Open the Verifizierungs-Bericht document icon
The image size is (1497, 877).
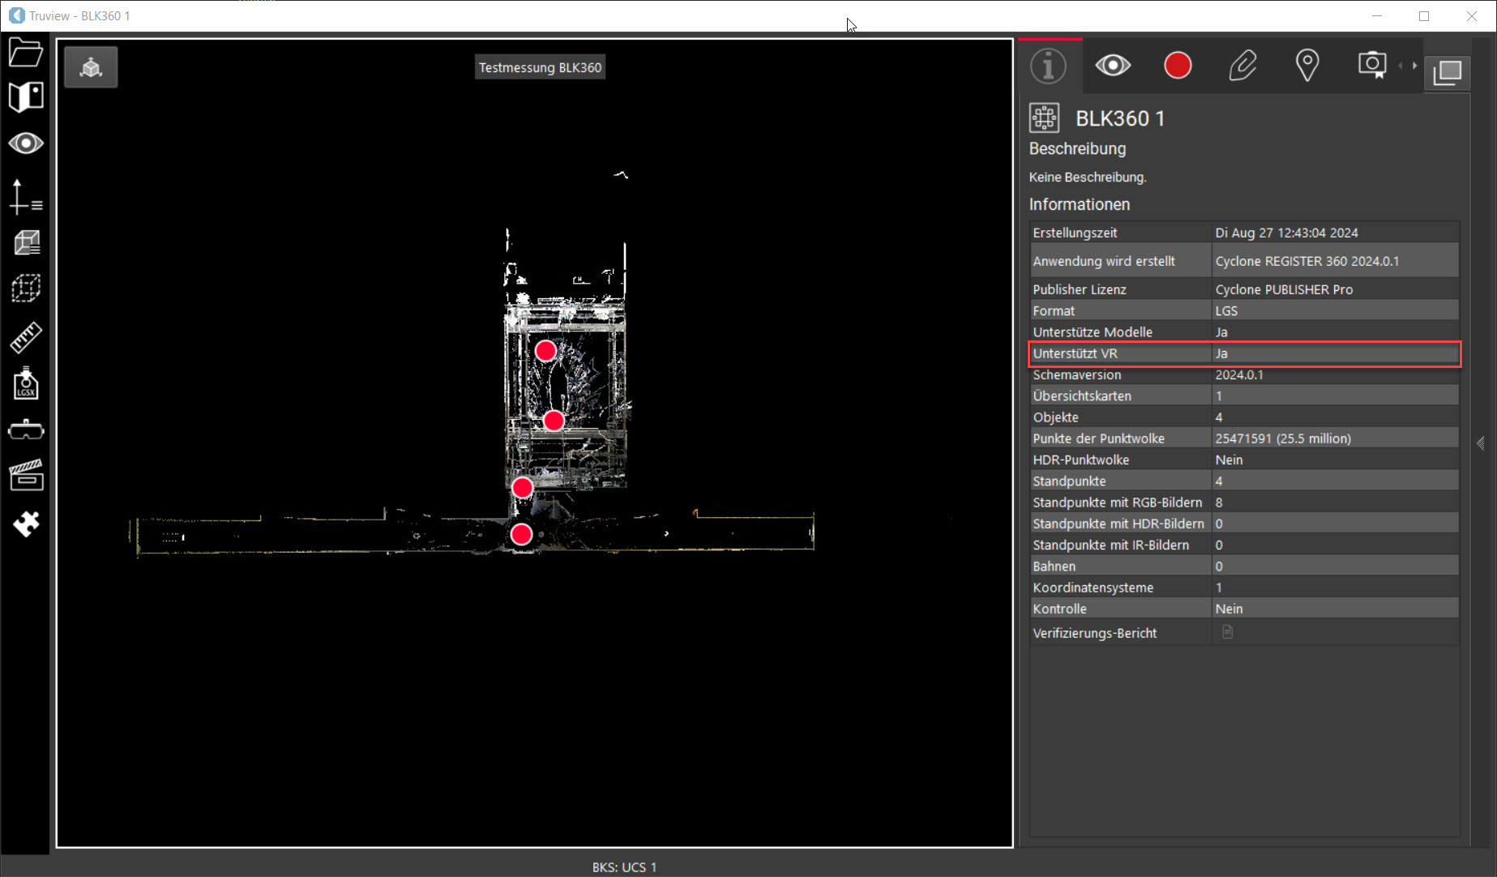click(1227, 632)
